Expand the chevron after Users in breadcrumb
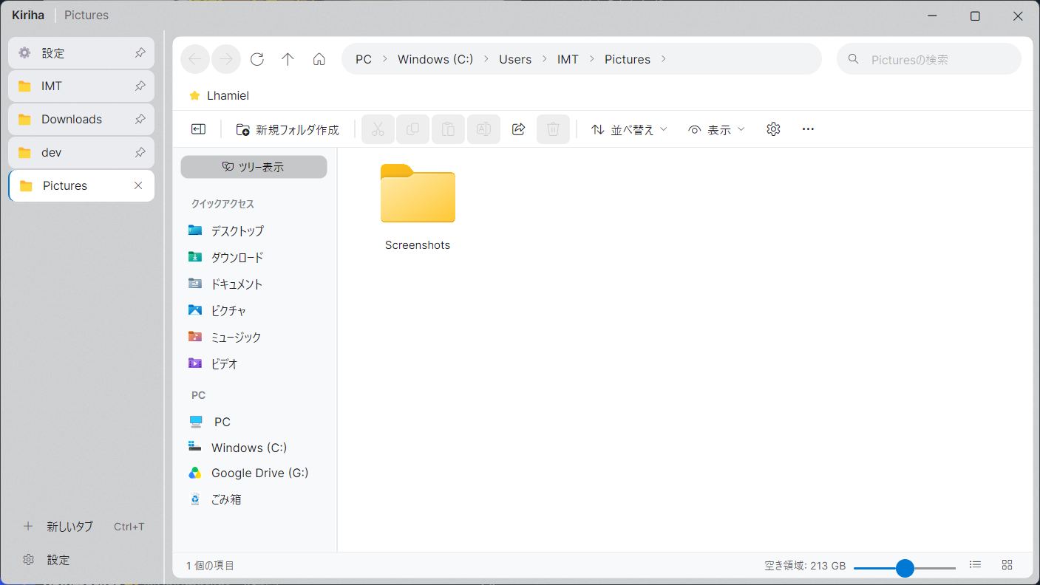Image resolution: width=1040 pixels, height=585 pixels. [545, 59]
